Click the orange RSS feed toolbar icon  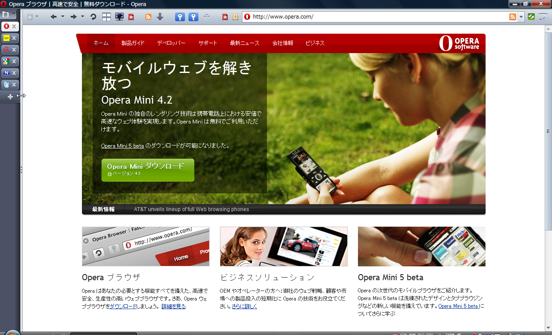(x=148, y=17)
